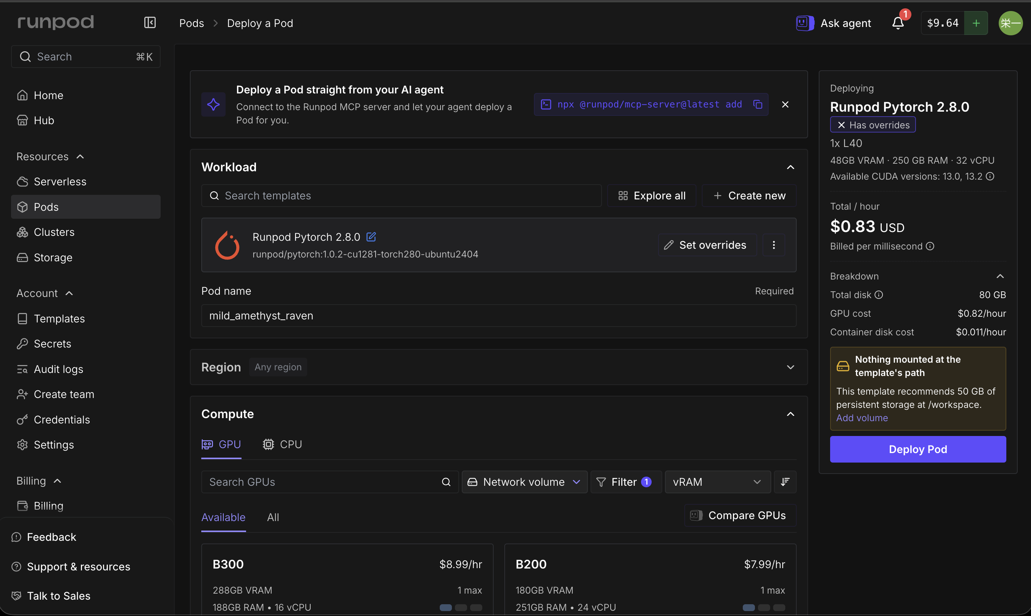Open the vRAM sort dropdown
The image size is (1031, 616).
(717, 482)
